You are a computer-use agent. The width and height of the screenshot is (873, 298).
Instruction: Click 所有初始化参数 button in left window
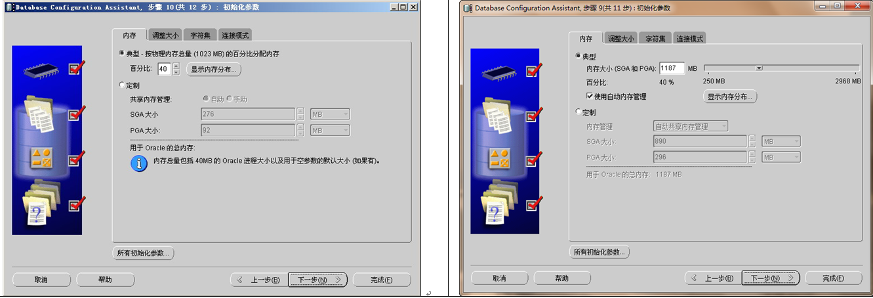[144, 253]
